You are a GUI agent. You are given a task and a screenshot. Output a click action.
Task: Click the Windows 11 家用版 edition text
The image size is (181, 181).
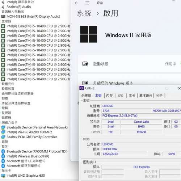pos(128,35)
